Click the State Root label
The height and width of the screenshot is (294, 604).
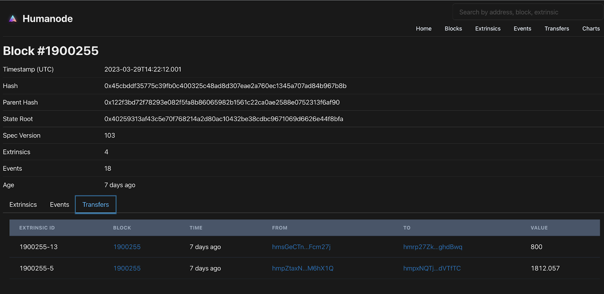18,119
